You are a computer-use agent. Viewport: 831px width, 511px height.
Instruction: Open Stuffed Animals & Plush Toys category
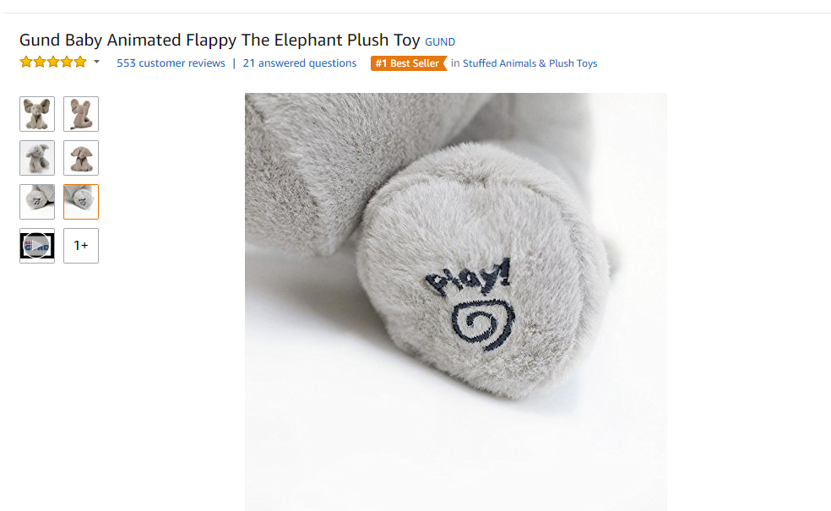coord(530,63)
